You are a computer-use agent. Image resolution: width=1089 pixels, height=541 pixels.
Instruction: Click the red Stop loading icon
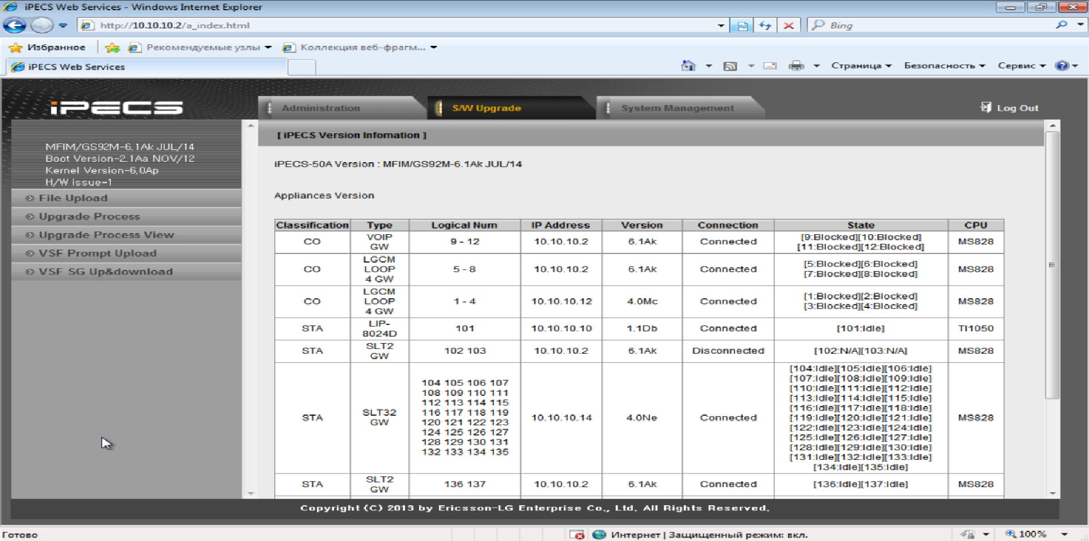pyautogui.click(x=789, y=26)
